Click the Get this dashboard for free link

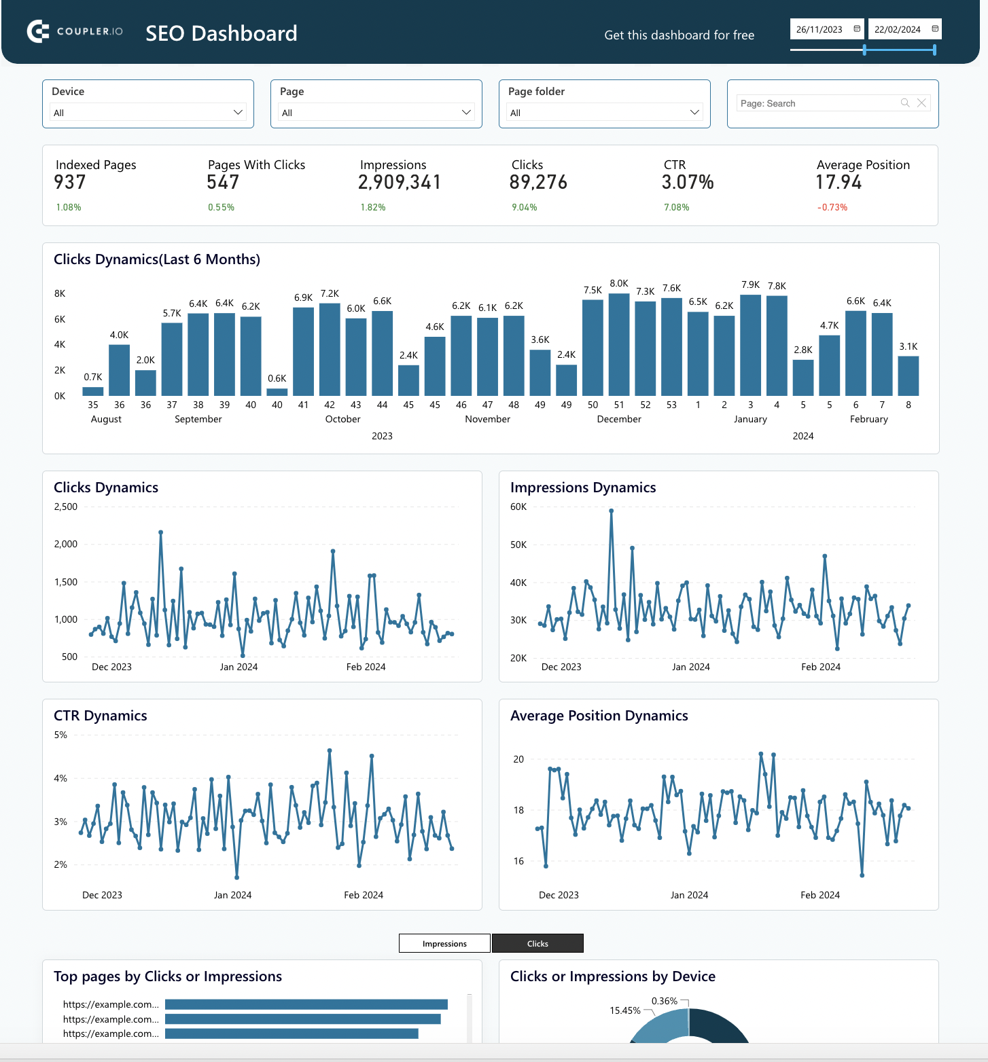click(x=679, y=35)
